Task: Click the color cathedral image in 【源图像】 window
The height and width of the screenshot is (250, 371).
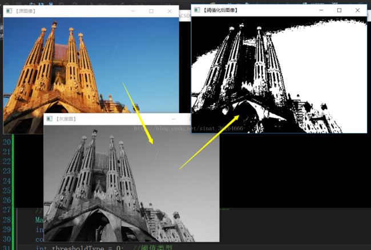Action: click(91, 65)
